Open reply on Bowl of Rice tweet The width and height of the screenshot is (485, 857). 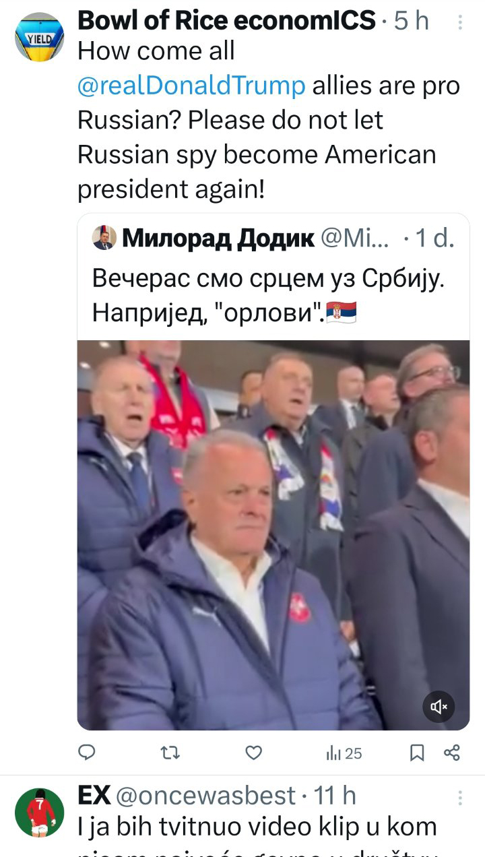click(87, 753)
